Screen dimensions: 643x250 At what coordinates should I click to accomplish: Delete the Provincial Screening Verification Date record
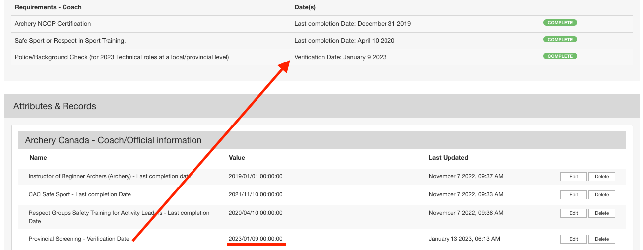tap(601, 239)
